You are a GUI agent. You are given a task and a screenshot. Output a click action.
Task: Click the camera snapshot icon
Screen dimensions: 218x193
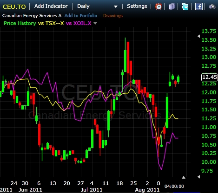(212, 6)
